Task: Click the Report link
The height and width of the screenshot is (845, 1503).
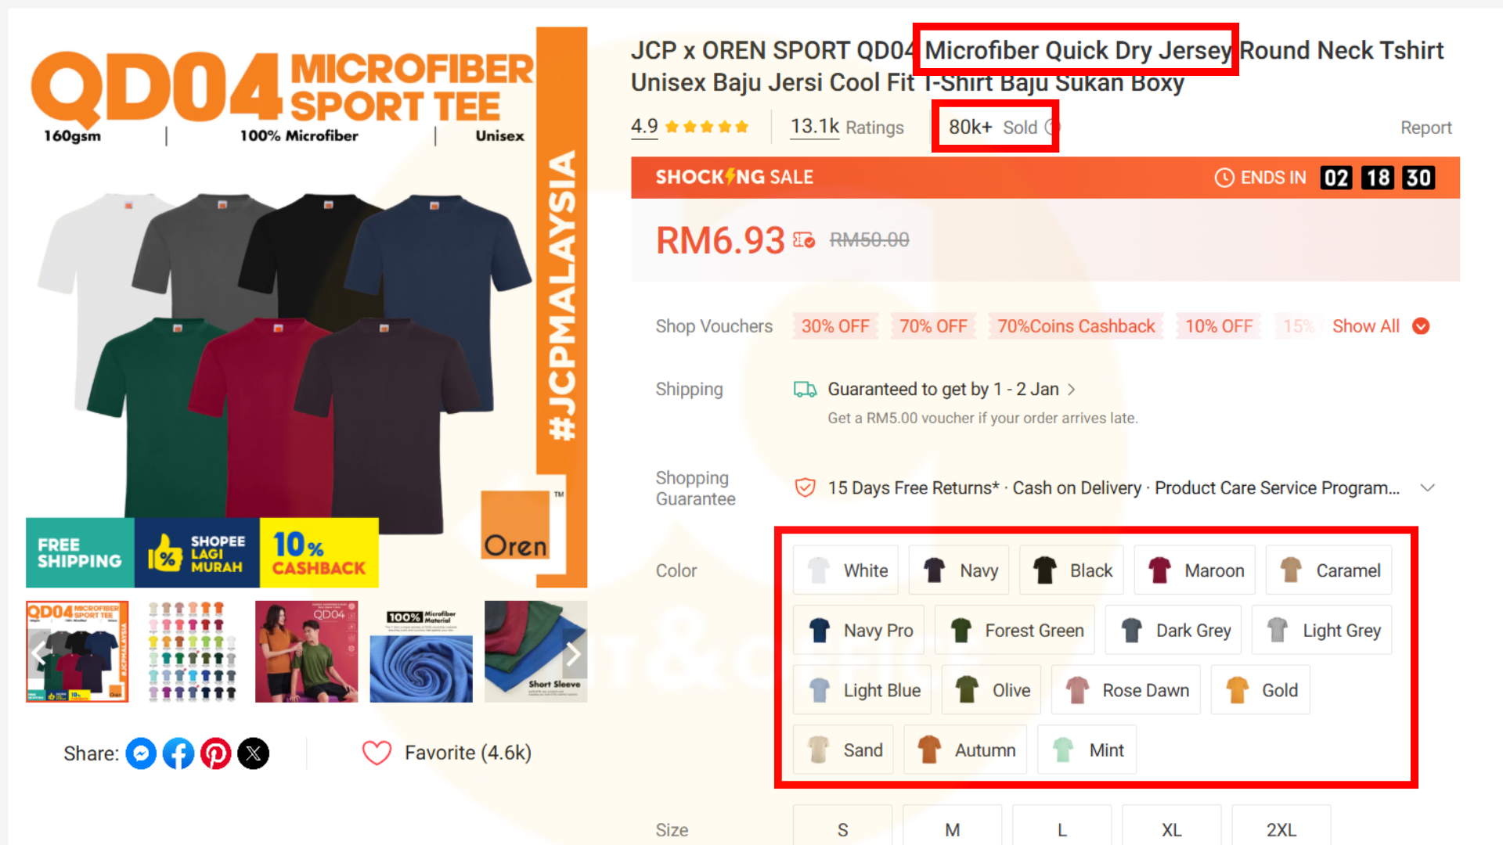Action: tap(1426, 128)
